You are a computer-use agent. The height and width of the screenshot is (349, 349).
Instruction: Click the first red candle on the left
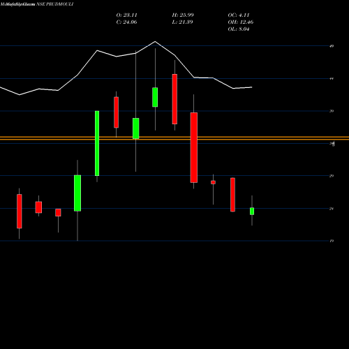(x=20, y=211)
